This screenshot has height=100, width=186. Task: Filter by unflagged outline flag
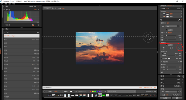(x=76, y=91)
